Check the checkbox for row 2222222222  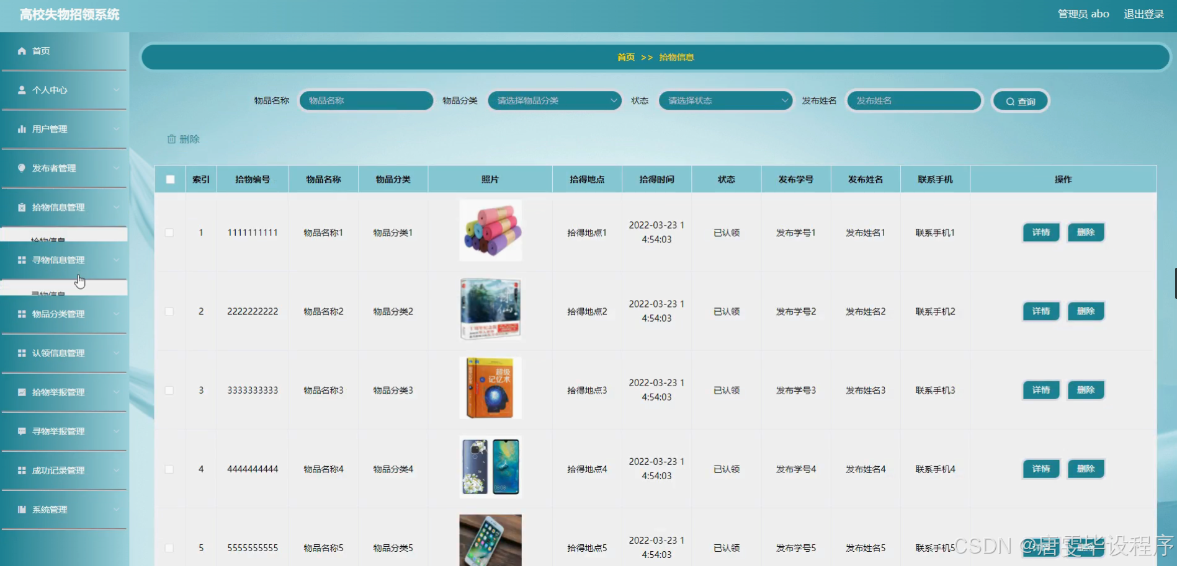coord(169,311)
